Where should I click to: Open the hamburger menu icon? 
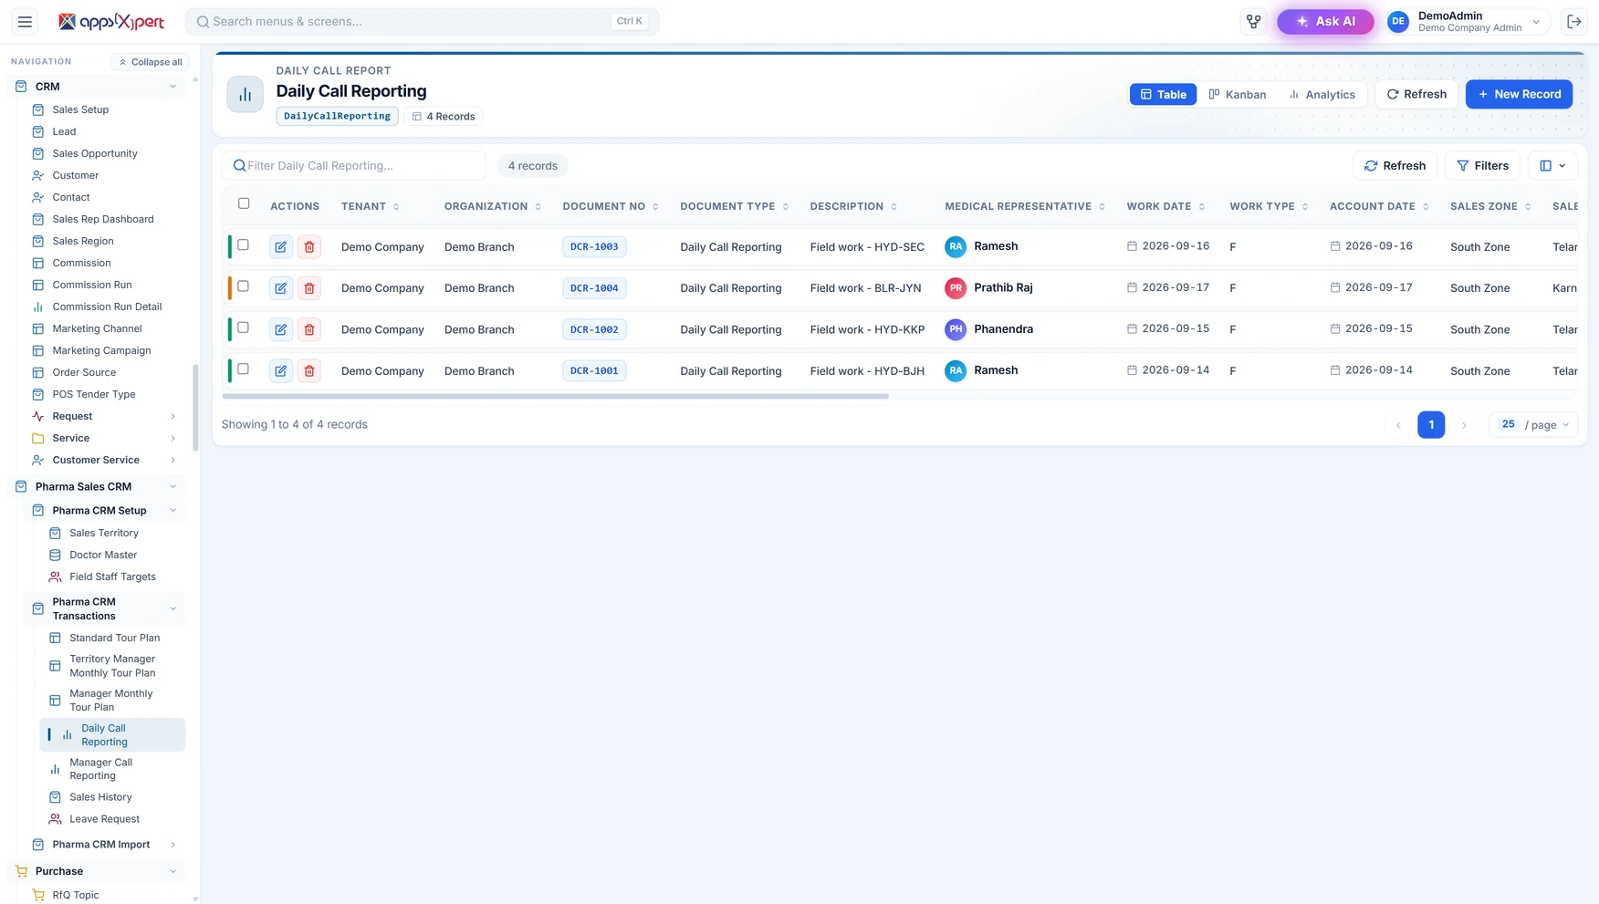(25, 21)
